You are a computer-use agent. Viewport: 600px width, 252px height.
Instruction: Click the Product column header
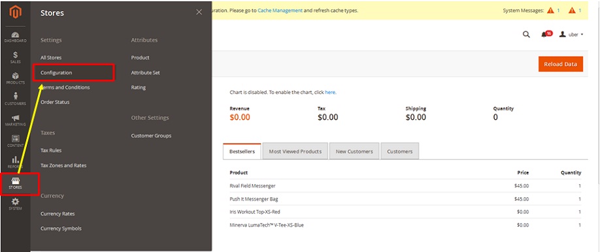pos(239,172)
